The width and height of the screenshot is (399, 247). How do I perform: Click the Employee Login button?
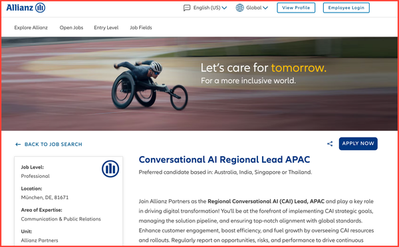pos(346,8)
